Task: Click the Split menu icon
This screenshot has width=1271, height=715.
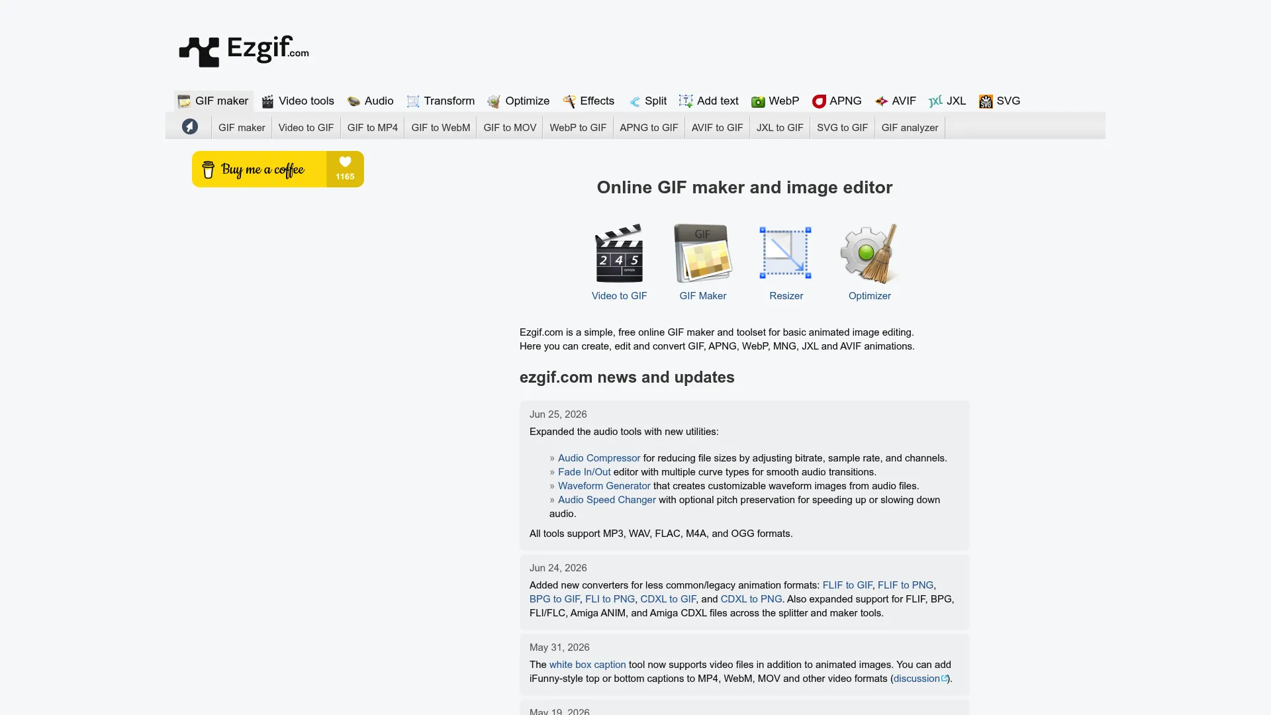Action: pyautogui.click(x=634, y=101)
